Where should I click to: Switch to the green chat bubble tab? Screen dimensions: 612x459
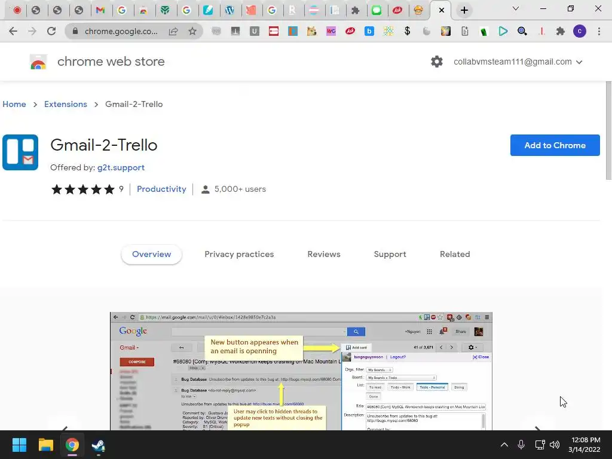377,10
